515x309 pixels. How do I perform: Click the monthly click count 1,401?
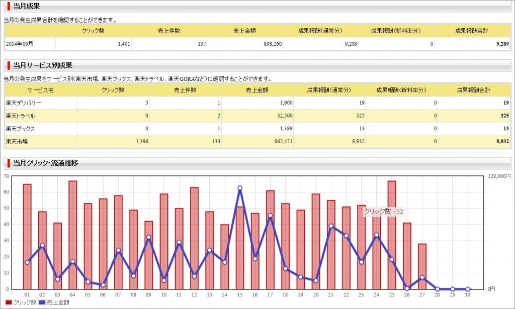pos(124,44)
